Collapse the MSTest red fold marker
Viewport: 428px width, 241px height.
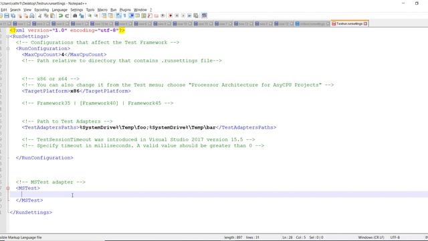point(8,188)
